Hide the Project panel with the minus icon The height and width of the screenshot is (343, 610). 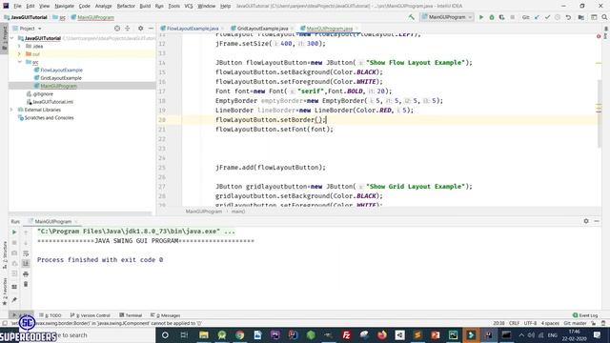point(151,29)
